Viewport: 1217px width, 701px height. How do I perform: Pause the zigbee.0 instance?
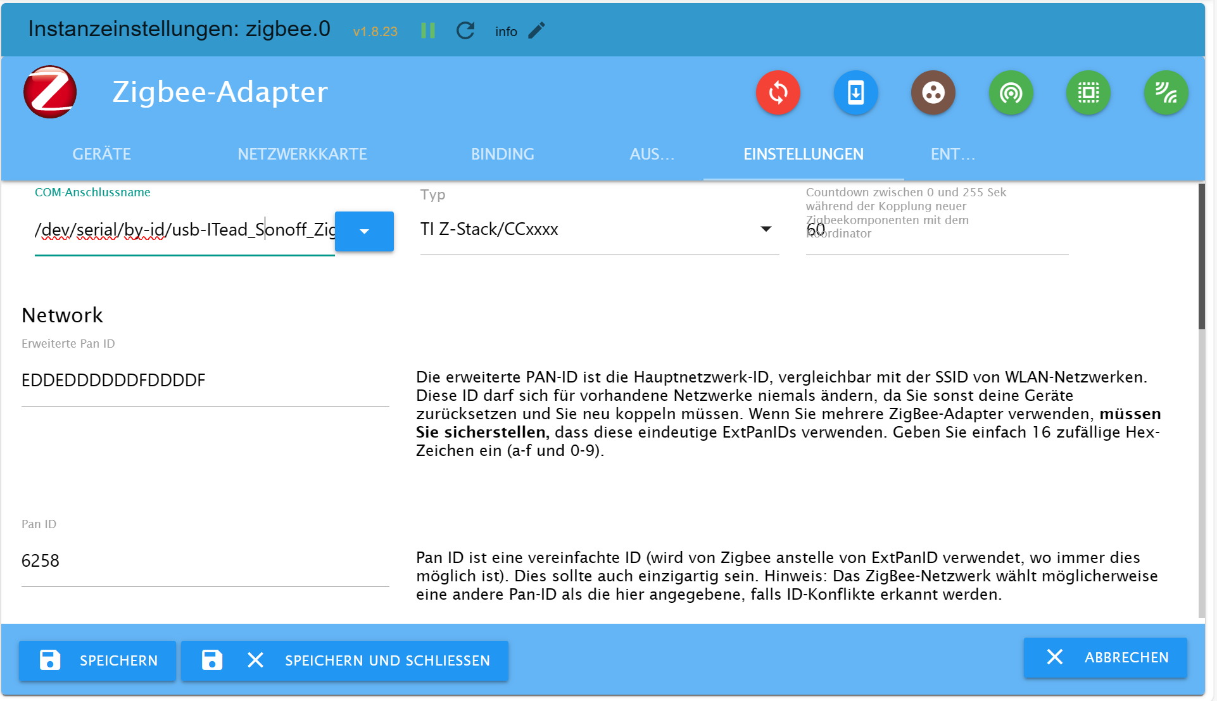428,30
